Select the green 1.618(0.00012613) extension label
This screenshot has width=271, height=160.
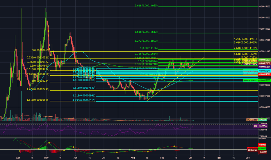click(146, 32)
